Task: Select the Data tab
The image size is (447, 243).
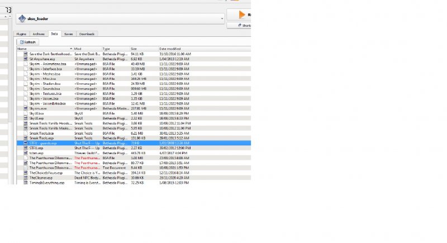Action: pyautogui.click(x=54, y=34)
